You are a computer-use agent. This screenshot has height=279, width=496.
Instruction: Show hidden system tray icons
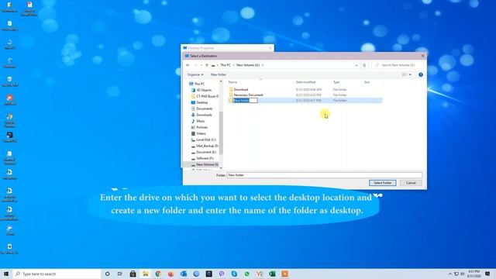pos(450,274)
